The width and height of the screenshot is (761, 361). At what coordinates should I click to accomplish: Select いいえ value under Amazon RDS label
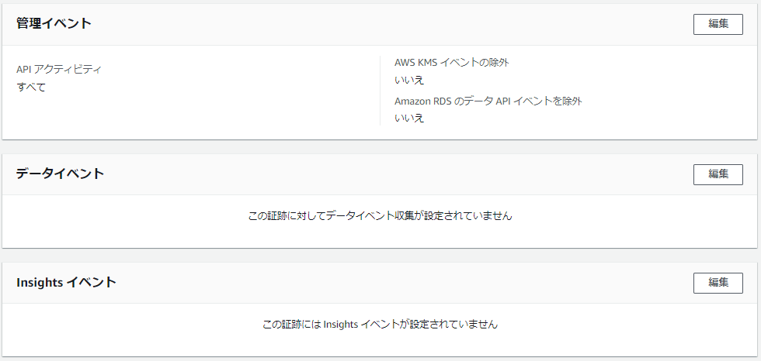point(409,119)
